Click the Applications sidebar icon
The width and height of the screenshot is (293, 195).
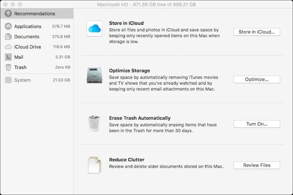8,27
